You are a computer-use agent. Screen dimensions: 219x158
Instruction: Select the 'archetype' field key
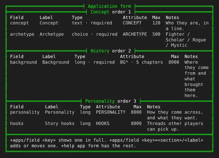click(x=22, y=34)
